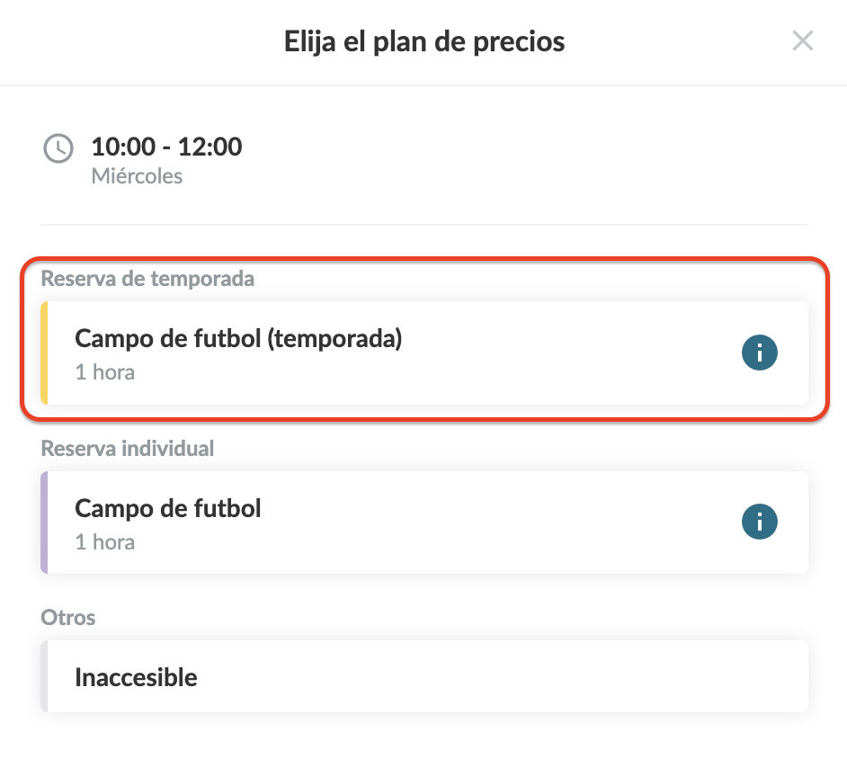
Task: Click the "Reserva individual" section header
Action: tap(128, 448)
